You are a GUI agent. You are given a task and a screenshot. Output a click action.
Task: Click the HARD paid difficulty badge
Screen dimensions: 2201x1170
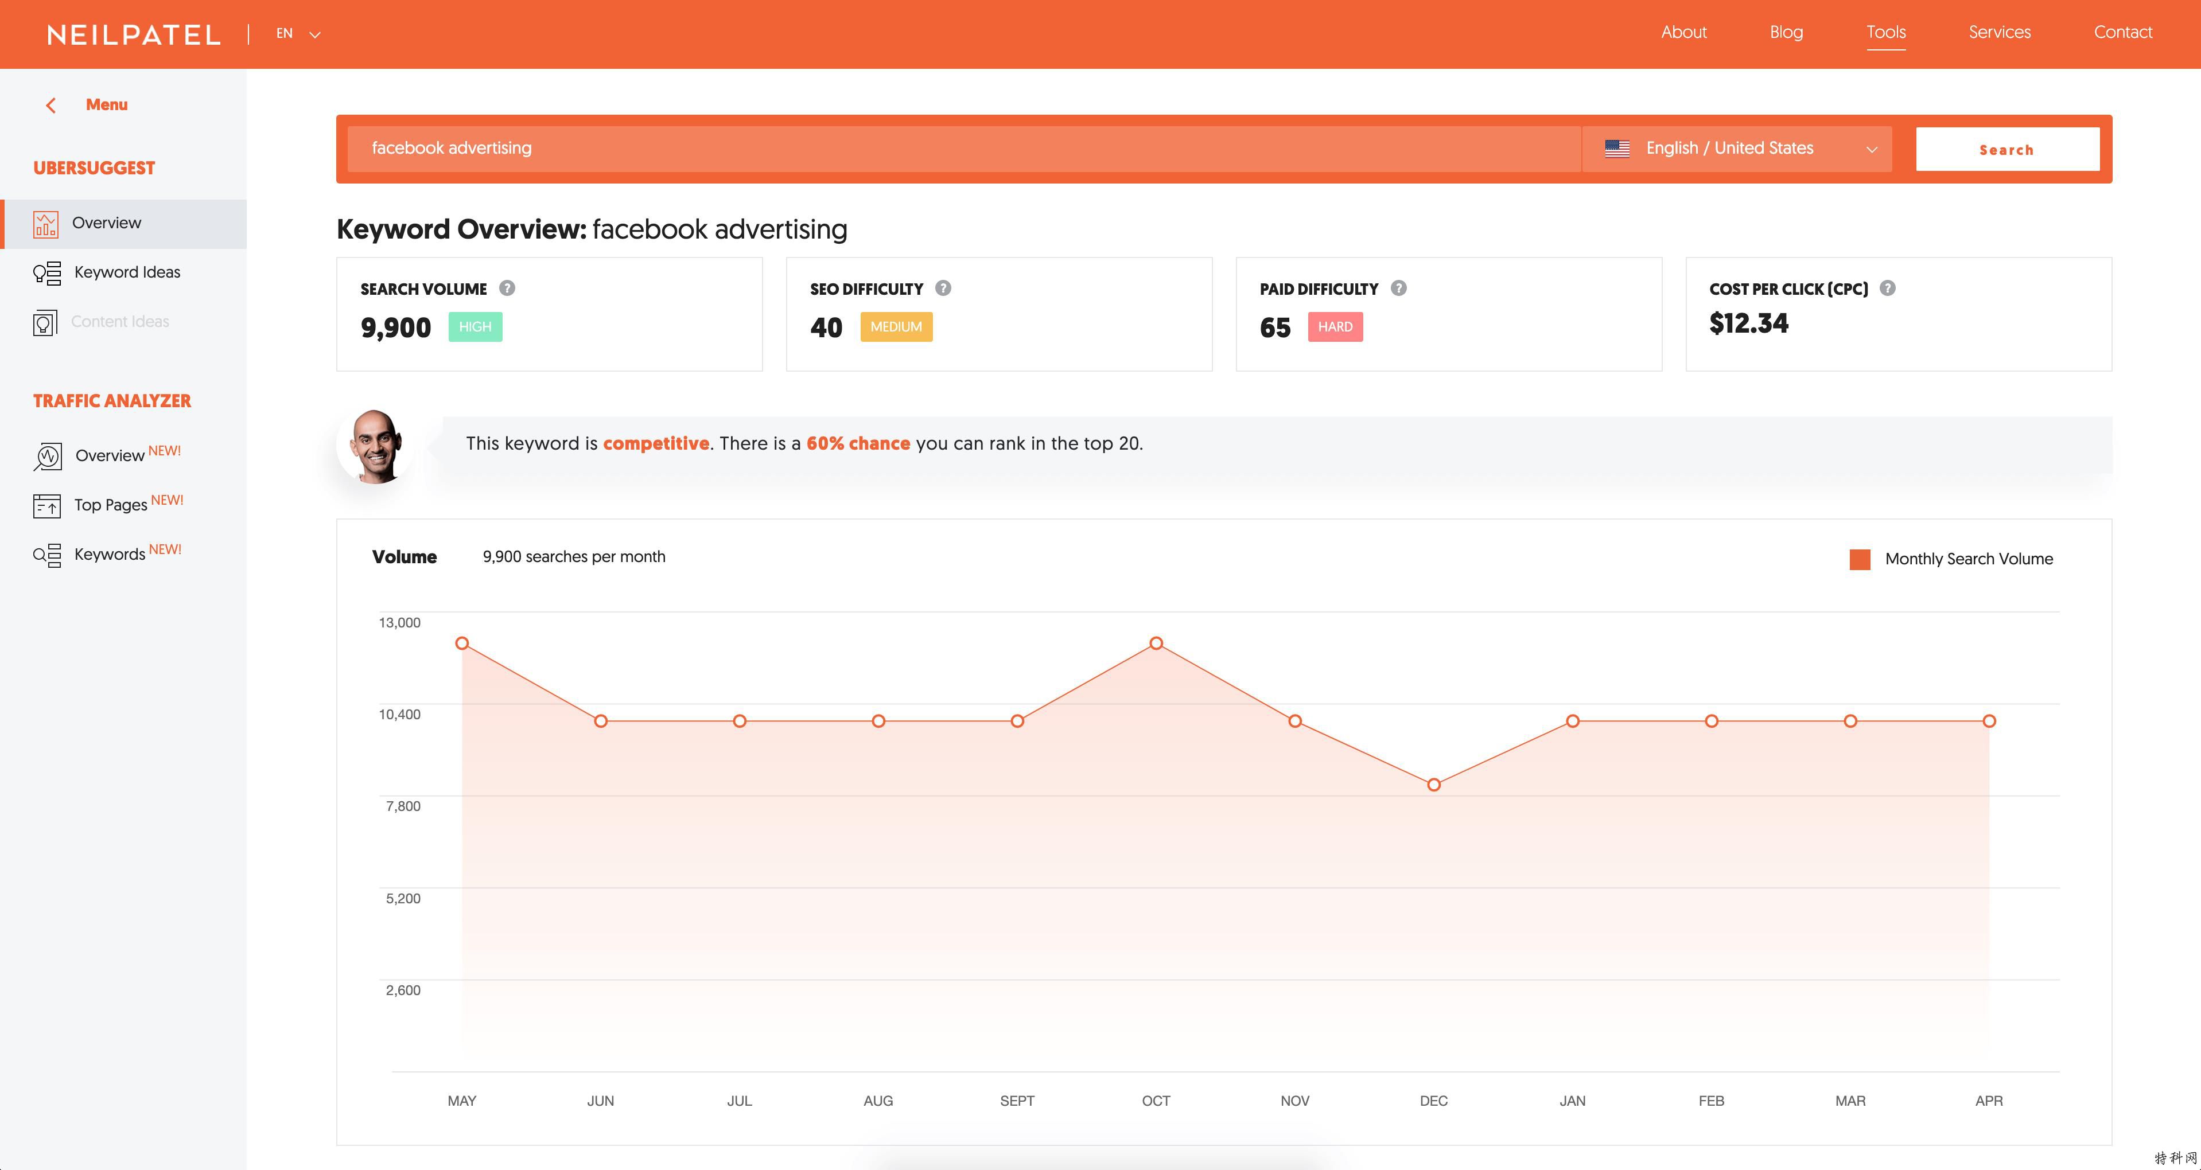(1336, 327)
